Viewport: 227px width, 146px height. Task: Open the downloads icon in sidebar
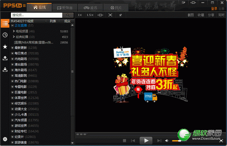pos(5,70)
